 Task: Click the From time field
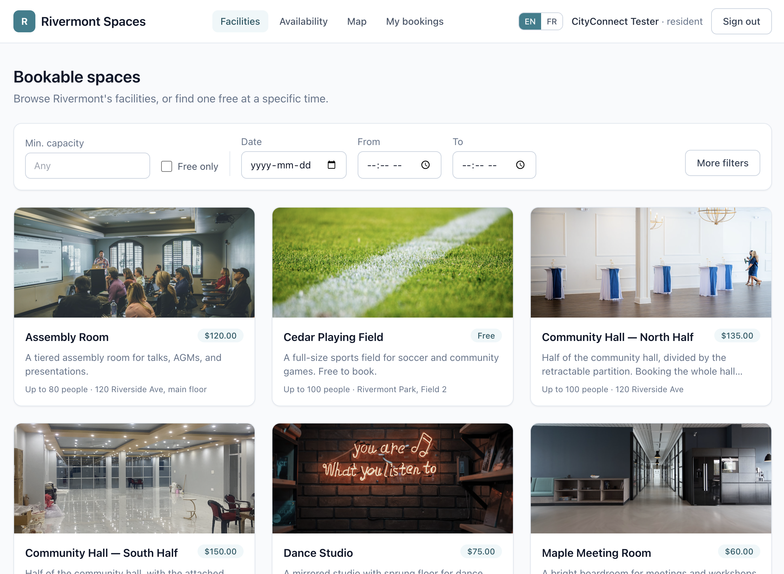coord(399,165)
